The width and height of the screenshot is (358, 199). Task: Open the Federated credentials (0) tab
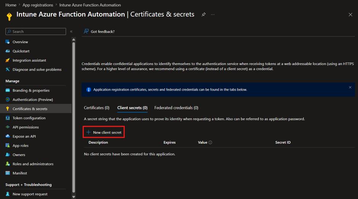pos(176,108)
